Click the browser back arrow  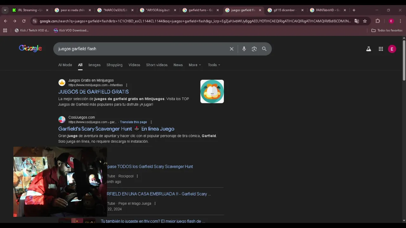pyautogui.click(x=5, y=21)
